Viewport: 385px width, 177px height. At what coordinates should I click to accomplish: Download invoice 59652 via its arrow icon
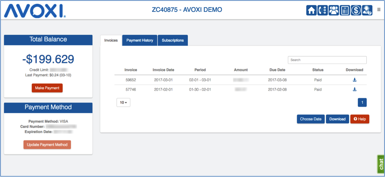pyautogui.click(x=354, y=80)
